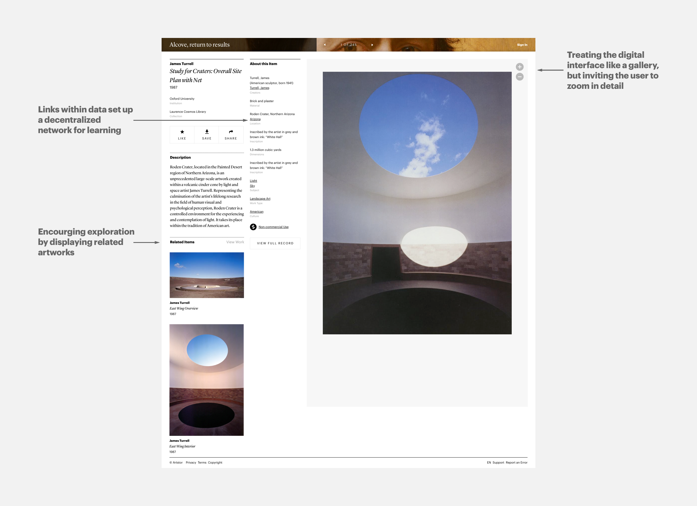Image resolution: width=697 pixels, height=506 pixels.
Task: Open the East Wing Interior title
Action: 182,446
